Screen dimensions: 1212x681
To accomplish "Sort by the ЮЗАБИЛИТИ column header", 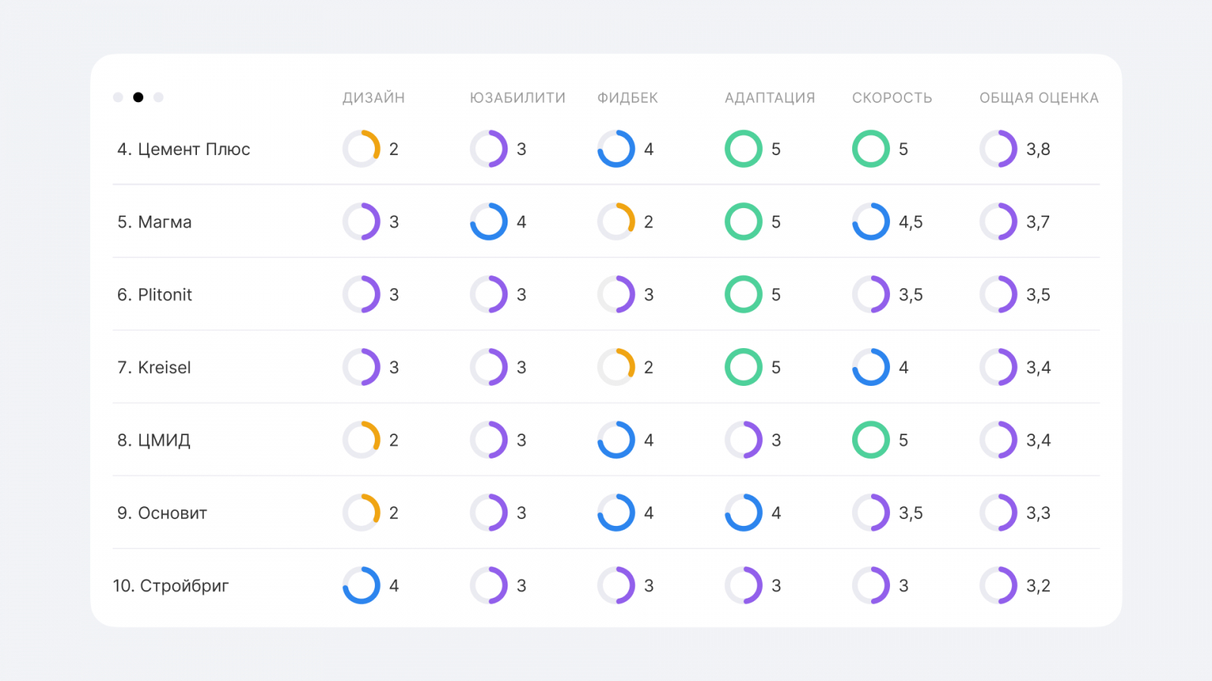I will pyautogui.click(x=517, y=98).
